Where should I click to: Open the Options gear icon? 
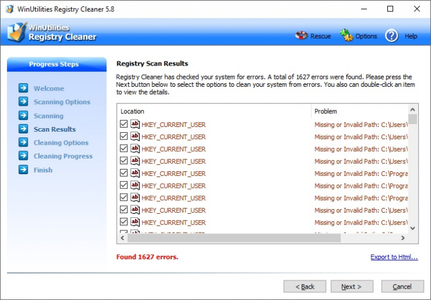pos(347,36)
